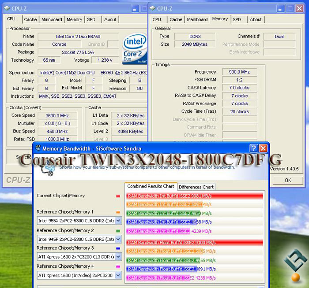
Task: Expand Reference Chipset/Memory 1 dropdown
Action: tap(118, 221)
